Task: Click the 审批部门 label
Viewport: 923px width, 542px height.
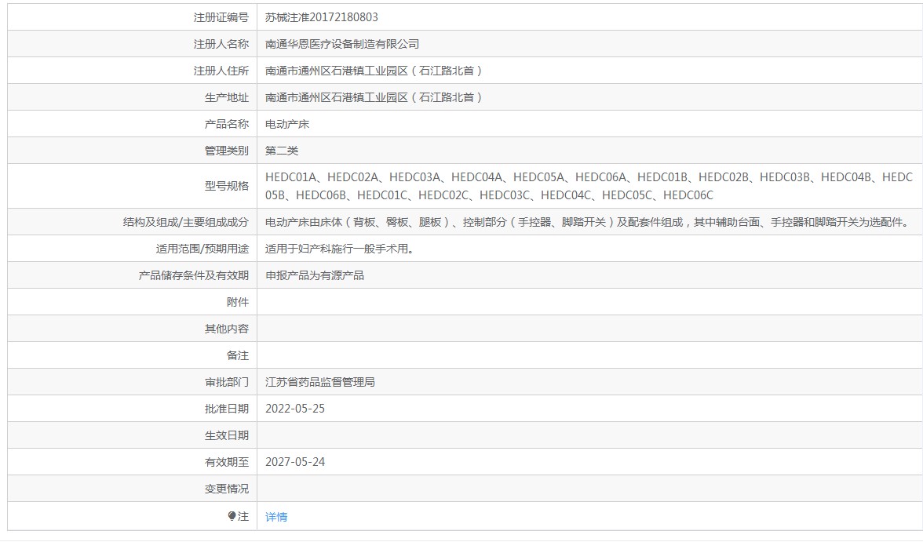Action: click(x=227, y=382)
